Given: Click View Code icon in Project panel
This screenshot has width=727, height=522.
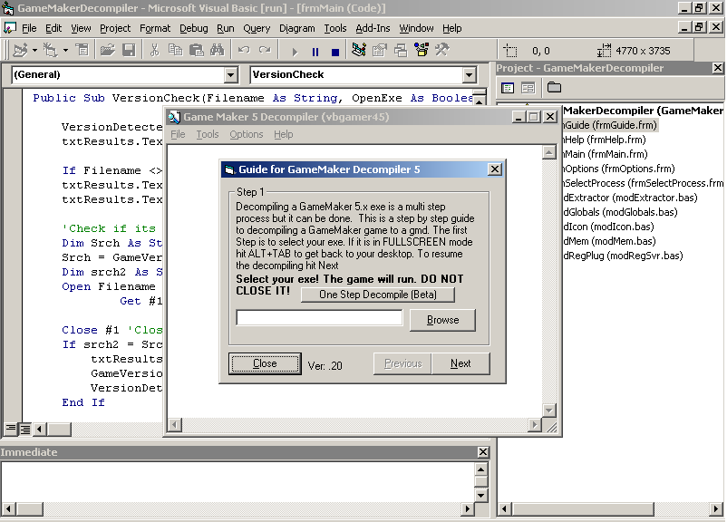Looking at the screenshot, I should click(508, 88).
